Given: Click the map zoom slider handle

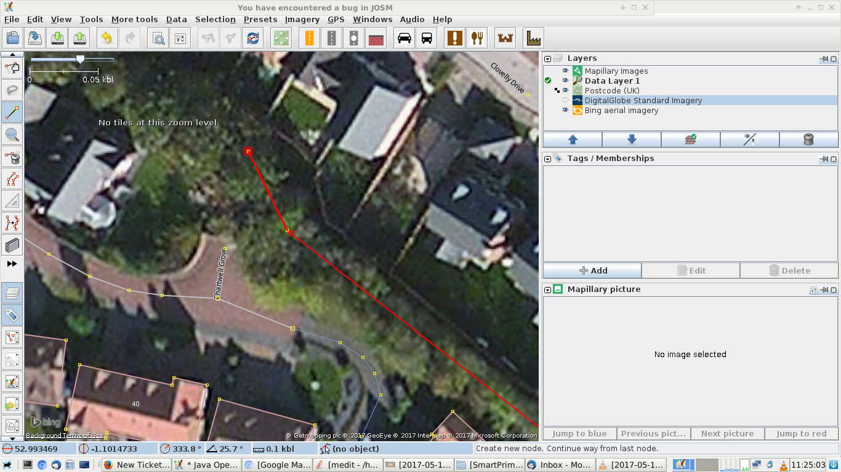Looking at the screenshot, I should coord(80,59).
